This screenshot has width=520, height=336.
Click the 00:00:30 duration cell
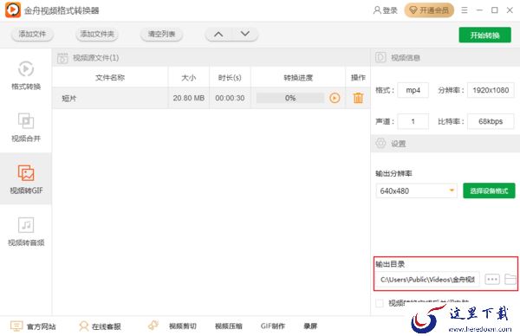(x=230, y=98)
